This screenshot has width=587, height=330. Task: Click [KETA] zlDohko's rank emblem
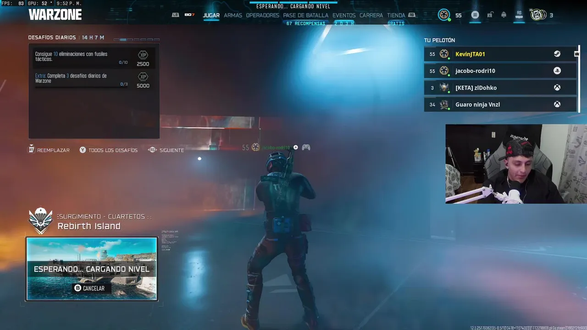point(444,88)
